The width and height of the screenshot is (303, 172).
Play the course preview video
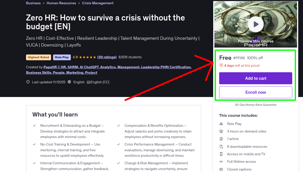(255, 24)
